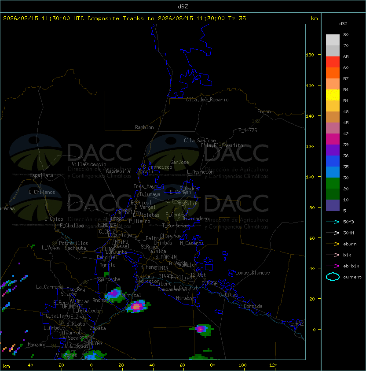Click the L_Dormida label
Image resolution: width=366 pixels, height=371 pixels.
coord(250,306)
